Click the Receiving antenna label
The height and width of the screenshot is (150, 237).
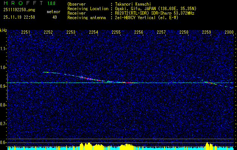(x=87, y=18)
